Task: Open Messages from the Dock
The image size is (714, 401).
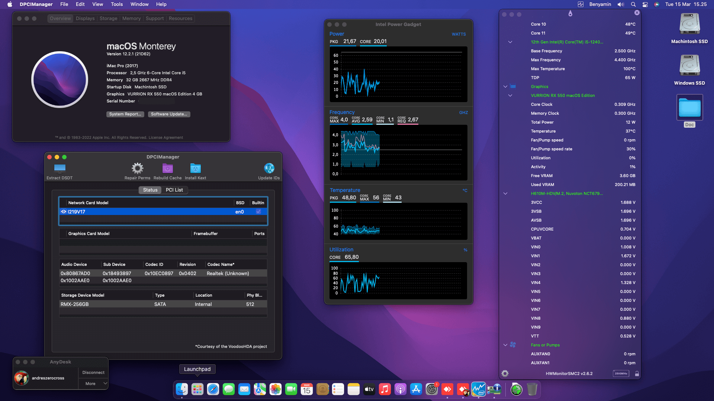Action: pos(229,389)
